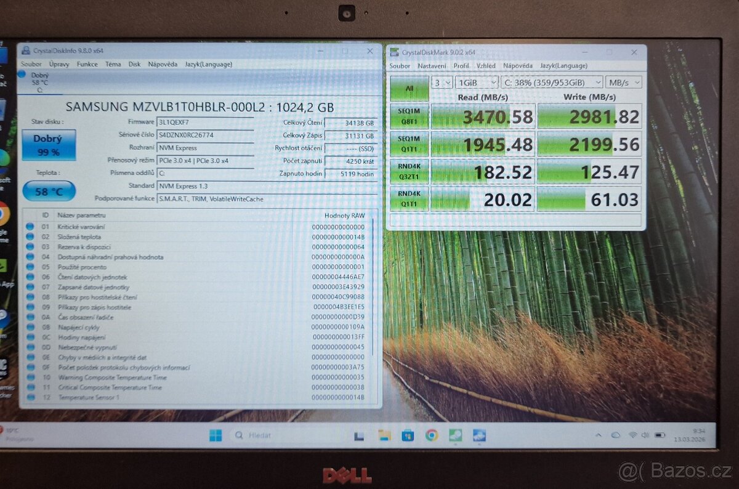Click the Hodnoty RAW column header
The height and width of the screenshot is (489, 739).
[344, 216]
